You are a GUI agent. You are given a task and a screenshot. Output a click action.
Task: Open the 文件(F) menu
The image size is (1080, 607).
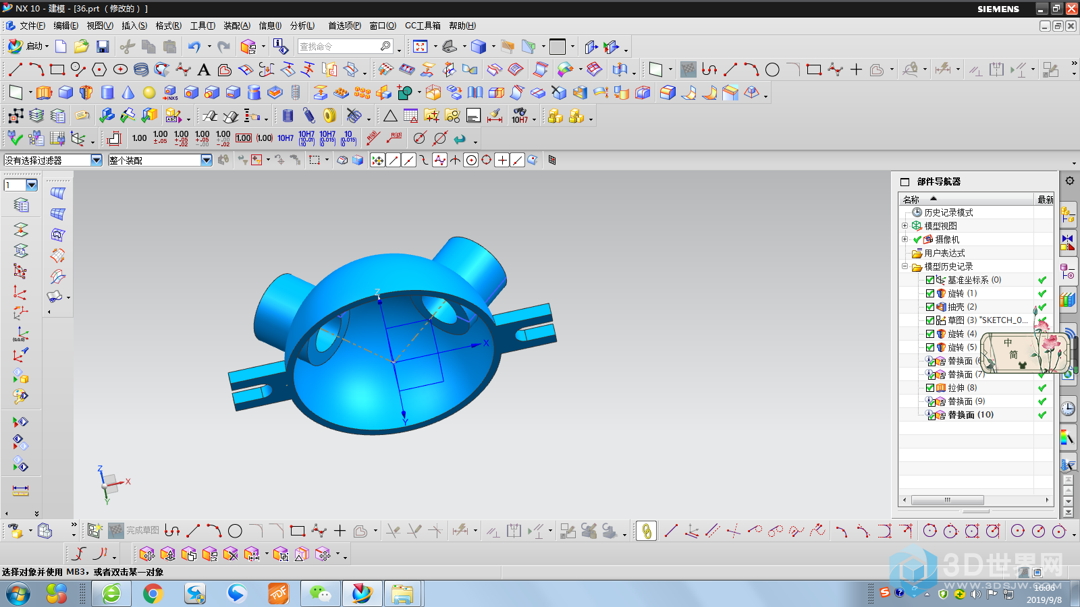(x=32, y=26)
